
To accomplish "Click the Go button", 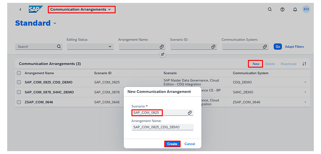I will [278, 47].
